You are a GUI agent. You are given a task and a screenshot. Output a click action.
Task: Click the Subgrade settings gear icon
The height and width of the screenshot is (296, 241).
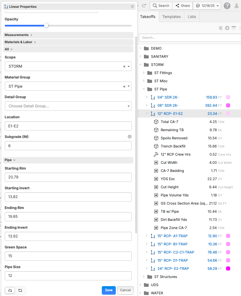point(130,137)
